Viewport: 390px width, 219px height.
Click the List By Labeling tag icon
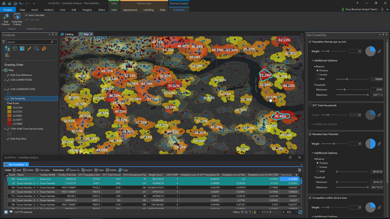coord(44,49)
